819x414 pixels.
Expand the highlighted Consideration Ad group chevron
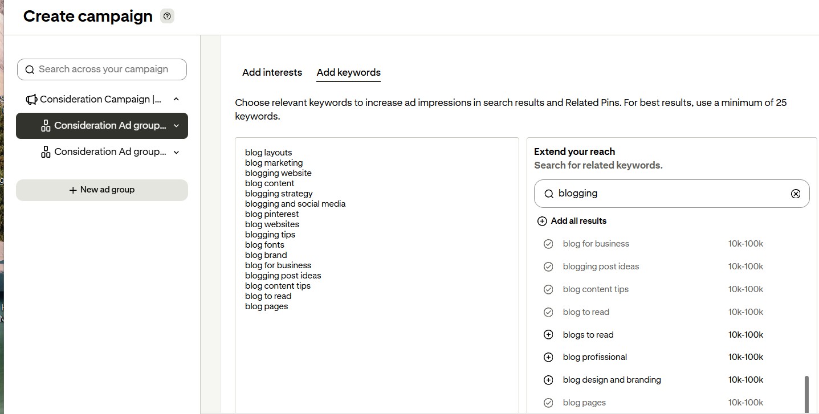pyautogui.click(x=176, y=126)
